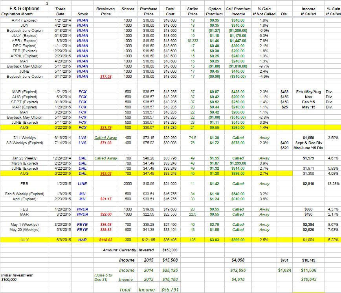The width and height of the screenshot is (341, 293).
Task: Click the 'May '15' dividend note cell
Action: pos(308,107)
